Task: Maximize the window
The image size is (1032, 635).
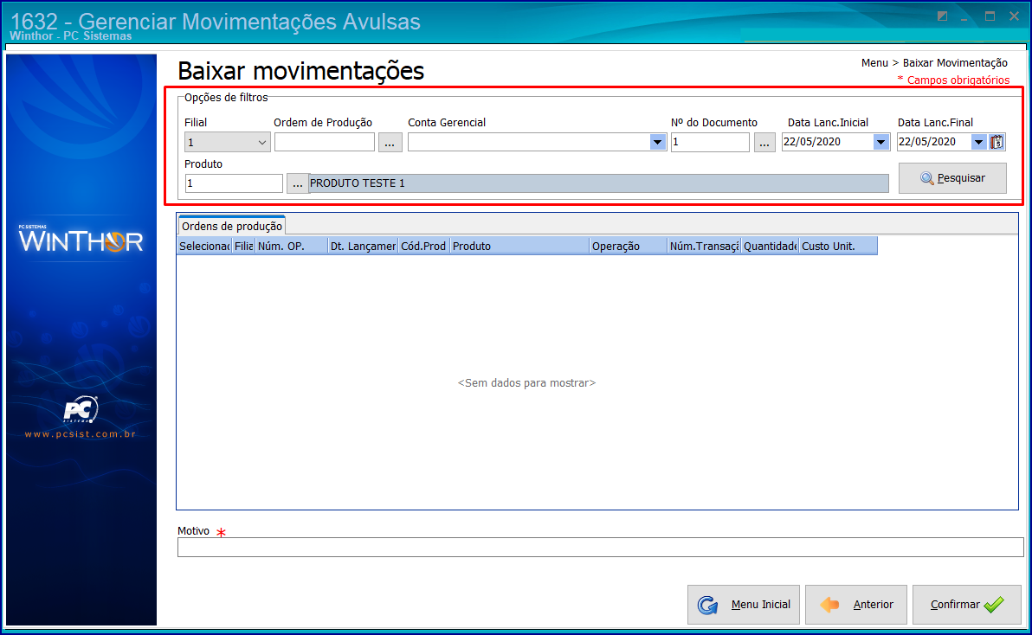Action: pos(990,16)
